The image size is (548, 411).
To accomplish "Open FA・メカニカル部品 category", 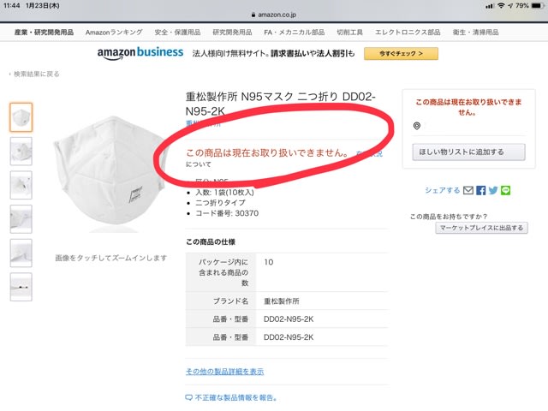I will click(294, 33).
